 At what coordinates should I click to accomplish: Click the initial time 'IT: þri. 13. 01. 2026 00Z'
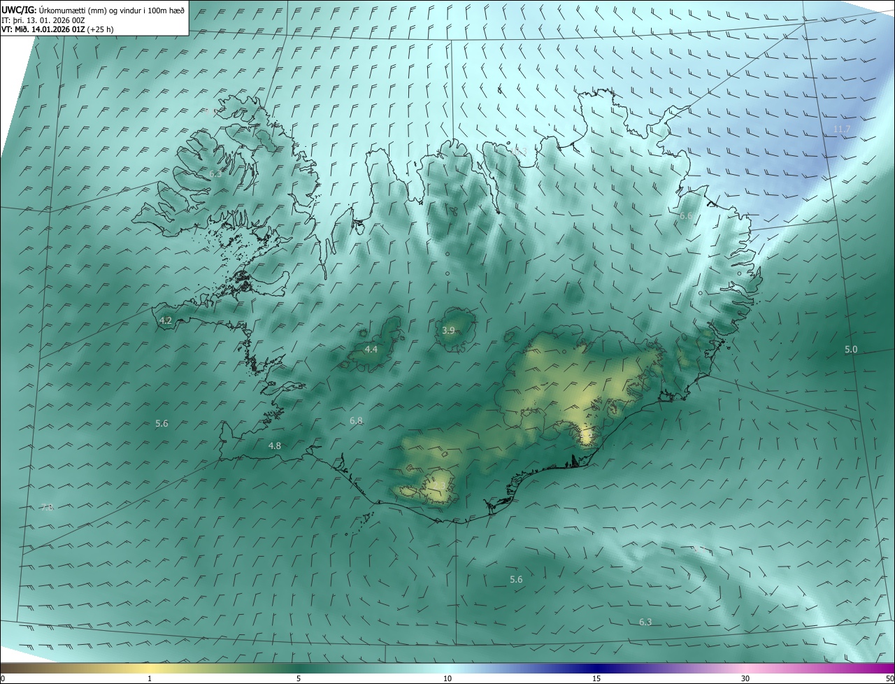pyautogui.click(x=43, y=20)
